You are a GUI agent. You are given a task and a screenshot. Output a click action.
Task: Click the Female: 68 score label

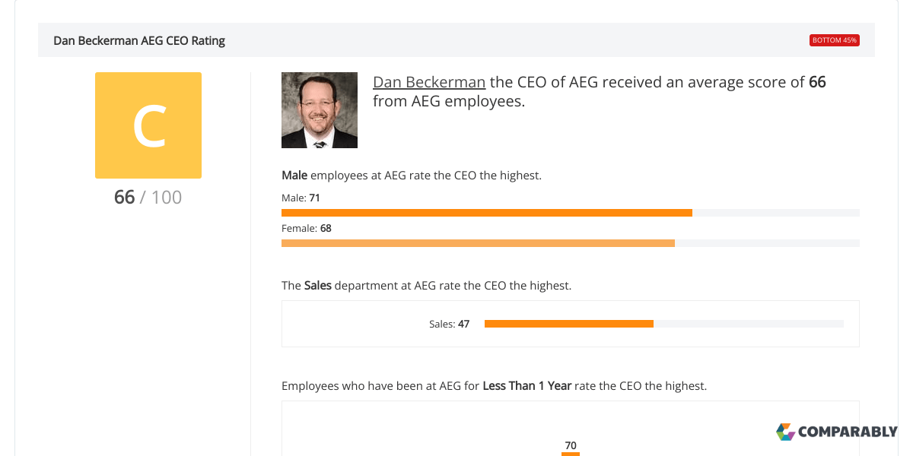click(306, 228)
